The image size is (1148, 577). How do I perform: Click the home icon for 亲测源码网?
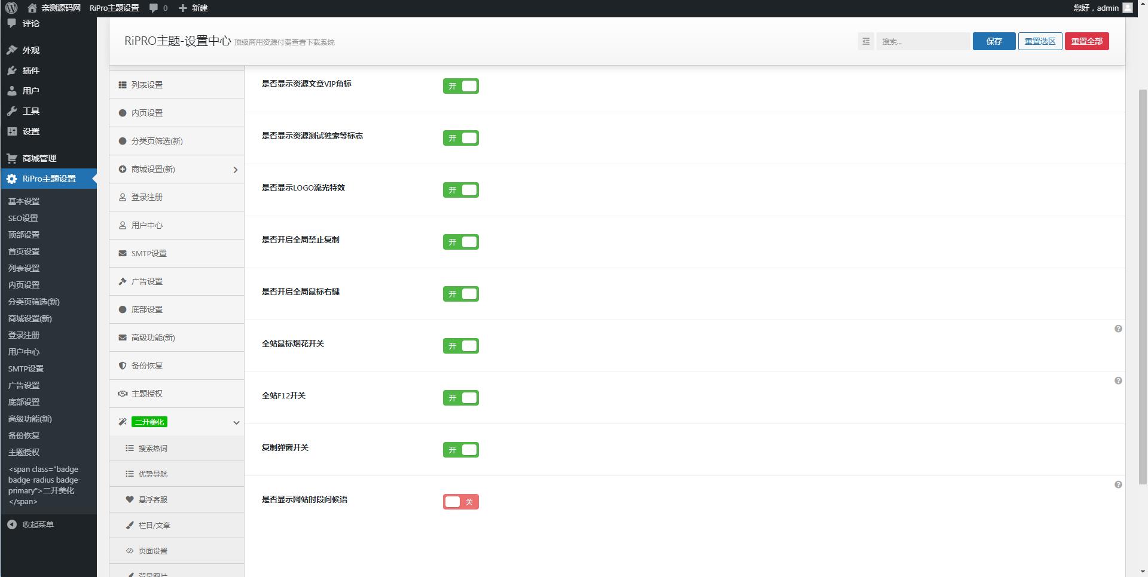coord(32,8)
